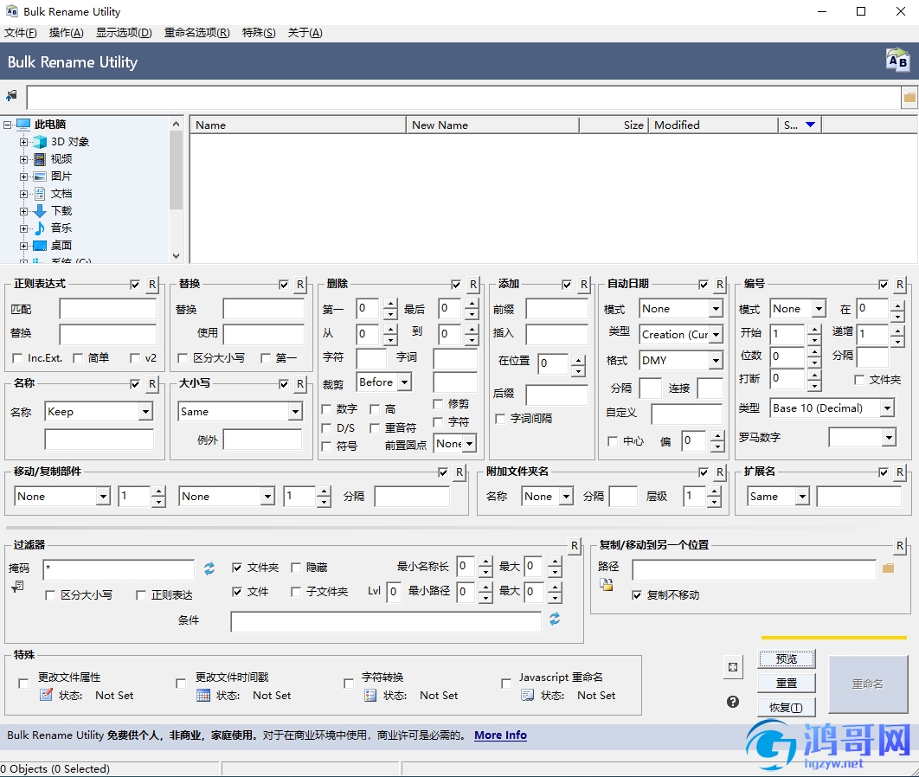Enable the 隐藏 filter checkbox
This screenshot has width=919, height=777.
pos(296,568)
